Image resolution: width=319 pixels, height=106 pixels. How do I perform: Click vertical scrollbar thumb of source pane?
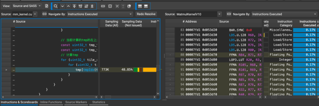pos(158,68)
